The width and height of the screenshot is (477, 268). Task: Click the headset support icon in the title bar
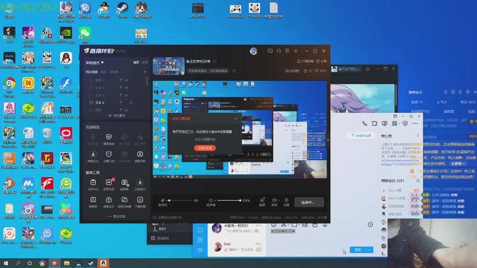pyautogui.click(x=278, y=51)
